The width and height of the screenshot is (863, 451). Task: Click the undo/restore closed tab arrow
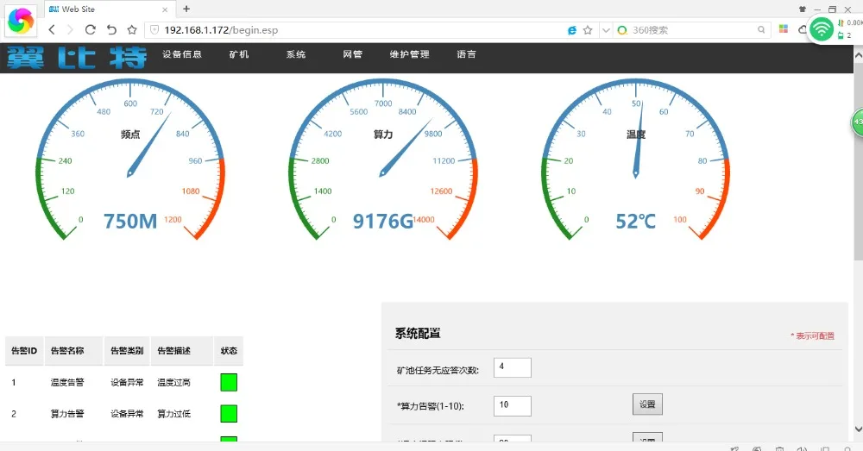click(x=111, y=29)
